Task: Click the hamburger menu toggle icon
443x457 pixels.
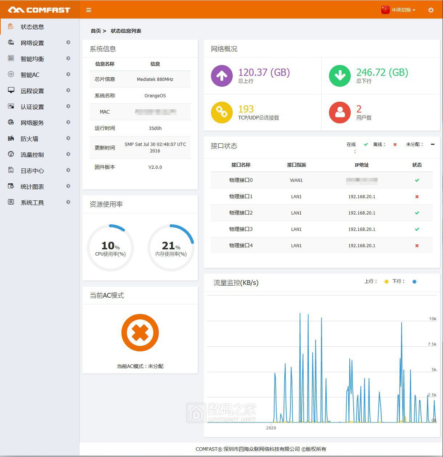Action: [89, 10]
